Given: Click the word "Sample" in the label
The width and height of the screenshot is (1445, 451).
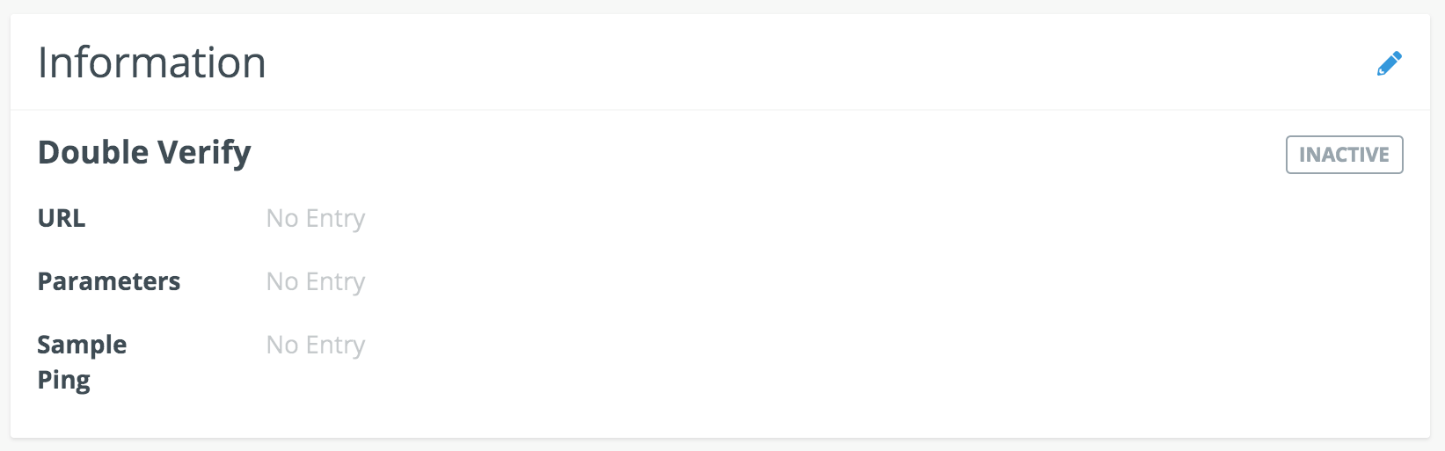Looking at the screenshot, I should click(82, 345).
